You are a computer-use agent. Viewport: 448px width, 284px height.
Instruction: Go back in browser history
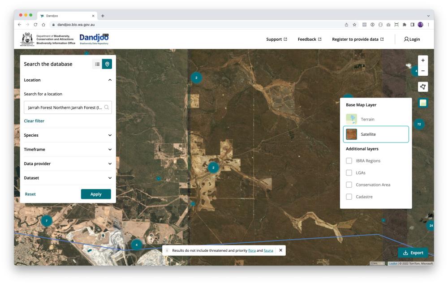click(x=19, y=25)
